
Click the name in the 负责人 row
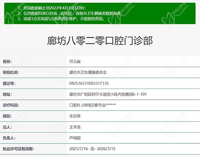click(x=75, y=138)
